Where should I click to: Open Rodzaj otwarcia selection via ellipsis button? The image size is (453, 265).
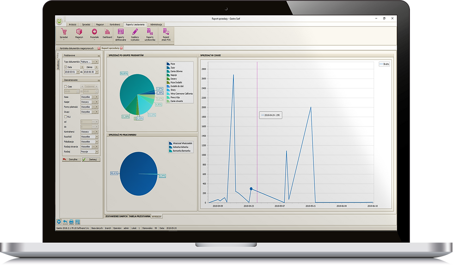pos(93,147)
